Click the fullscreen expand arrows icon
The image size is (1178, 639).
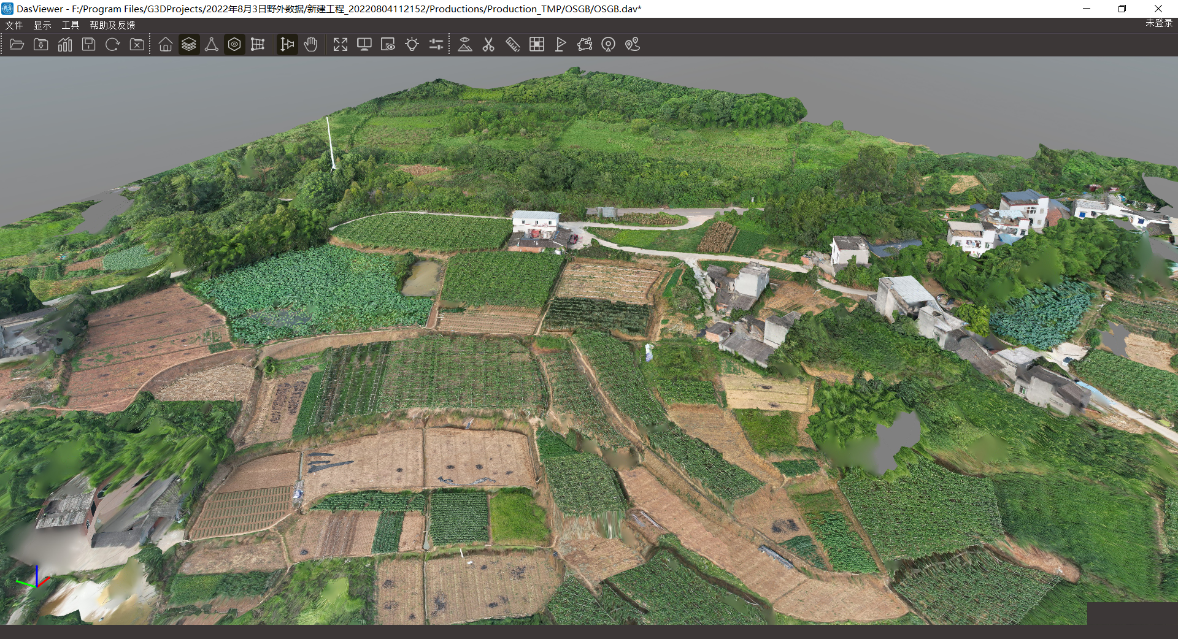click(x=341, y=44)
